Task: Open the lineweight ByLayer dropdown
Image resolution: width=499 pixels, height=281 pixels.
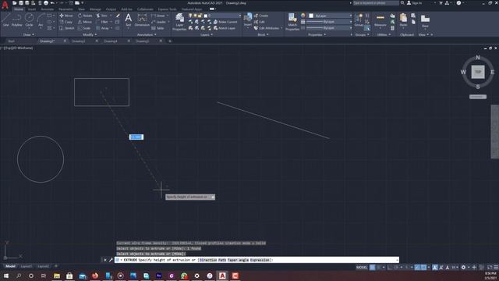Action: tap(329, 22)
